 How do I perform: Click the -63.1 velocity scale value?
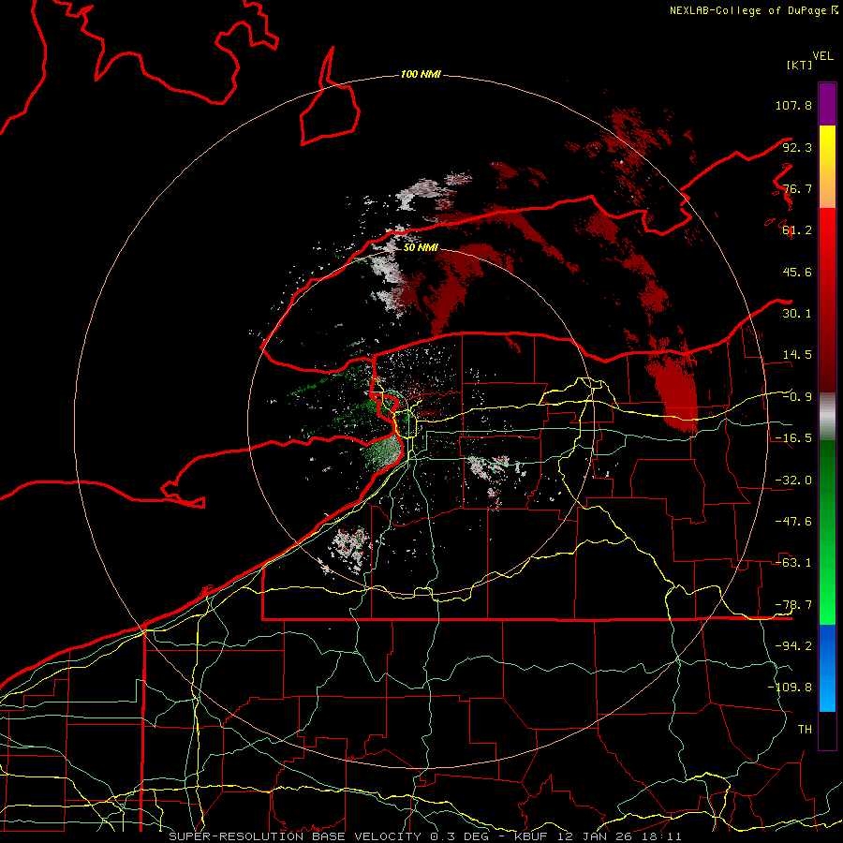point(793,563)
